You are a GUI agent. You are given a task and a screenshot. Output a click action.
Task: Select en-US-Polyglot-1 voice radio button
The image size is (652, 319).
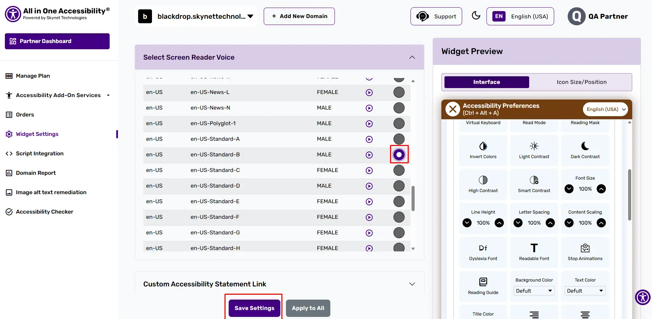399,123
